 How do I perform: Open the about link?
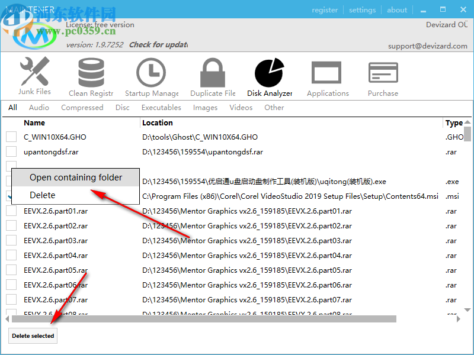pos(397,10)
